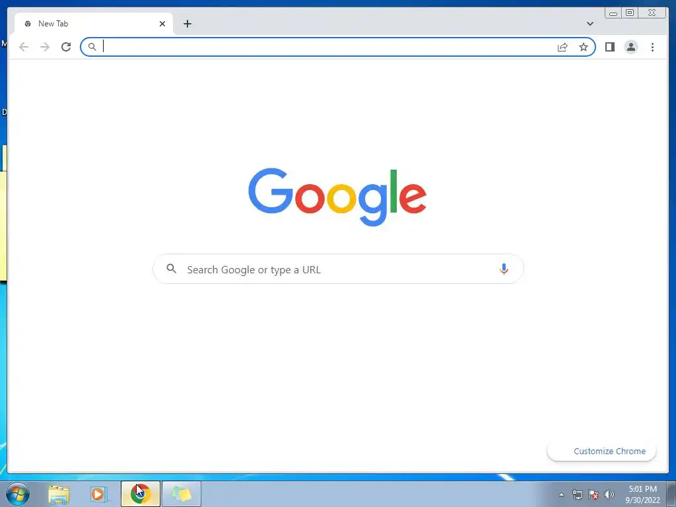Open the Windows Start menu
676x507 pixels.
pyautogui.click(x=18, y=494)
